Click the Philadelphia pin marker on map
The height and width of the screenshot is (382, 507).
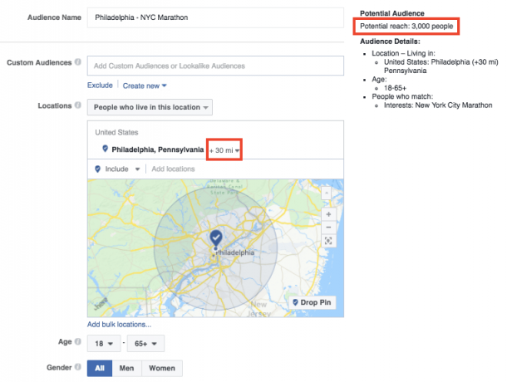[x=215, y=239]
